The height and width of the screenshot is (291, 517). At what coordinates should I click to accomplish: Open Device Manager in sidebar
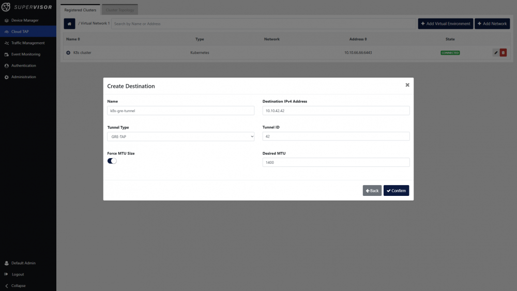click(24, 20)
